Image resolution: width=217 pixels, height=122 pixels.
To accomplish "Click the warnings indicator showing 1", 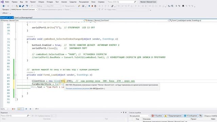I will pos(20,109).
